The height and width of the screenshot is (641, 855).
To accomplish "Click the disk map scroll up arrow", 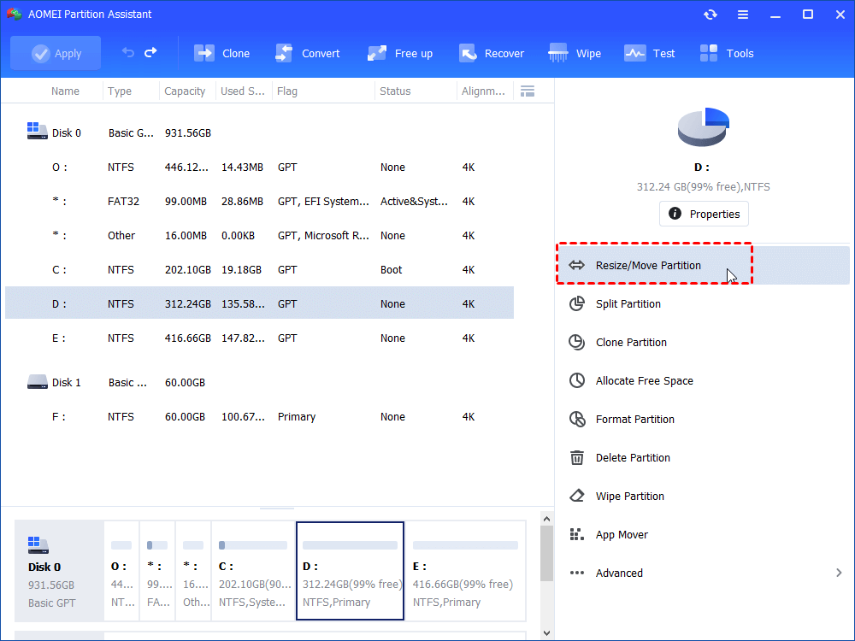I will (x=547, y=519).
